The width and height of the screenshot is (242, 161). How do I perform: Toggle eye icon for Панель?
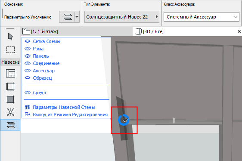28,56
